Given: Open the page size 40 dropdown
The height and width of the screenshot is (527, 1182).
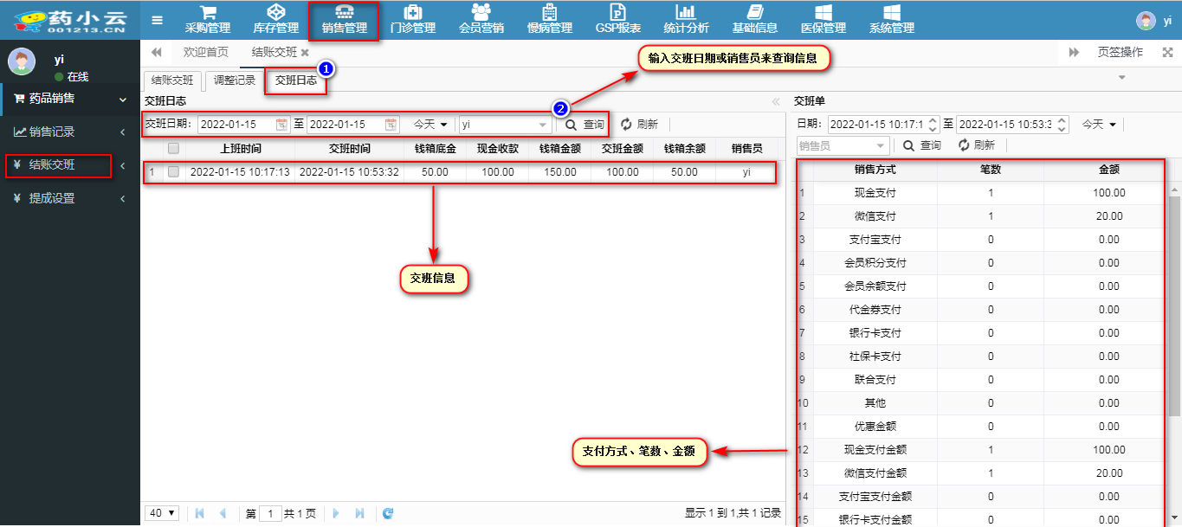Looking at the screenshot, I should click(162, 513).
